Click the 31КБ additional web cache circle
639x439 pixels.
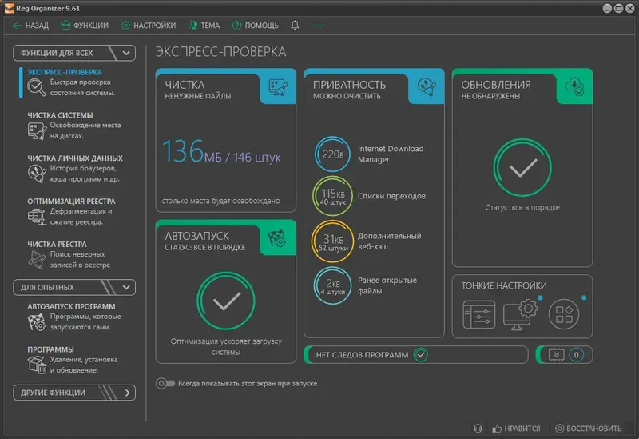click(332, 241)
